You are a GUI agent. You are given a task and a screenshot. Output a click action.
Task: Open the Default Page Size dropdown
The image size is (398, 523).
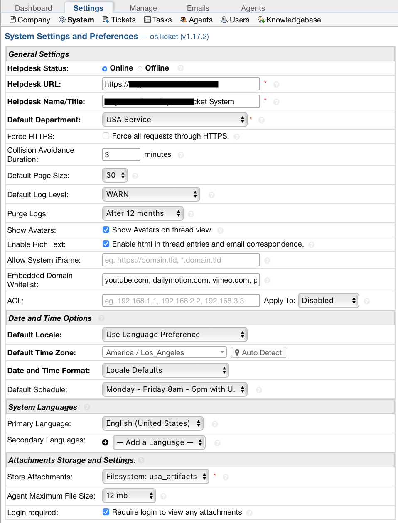click(x=115, y=175)
